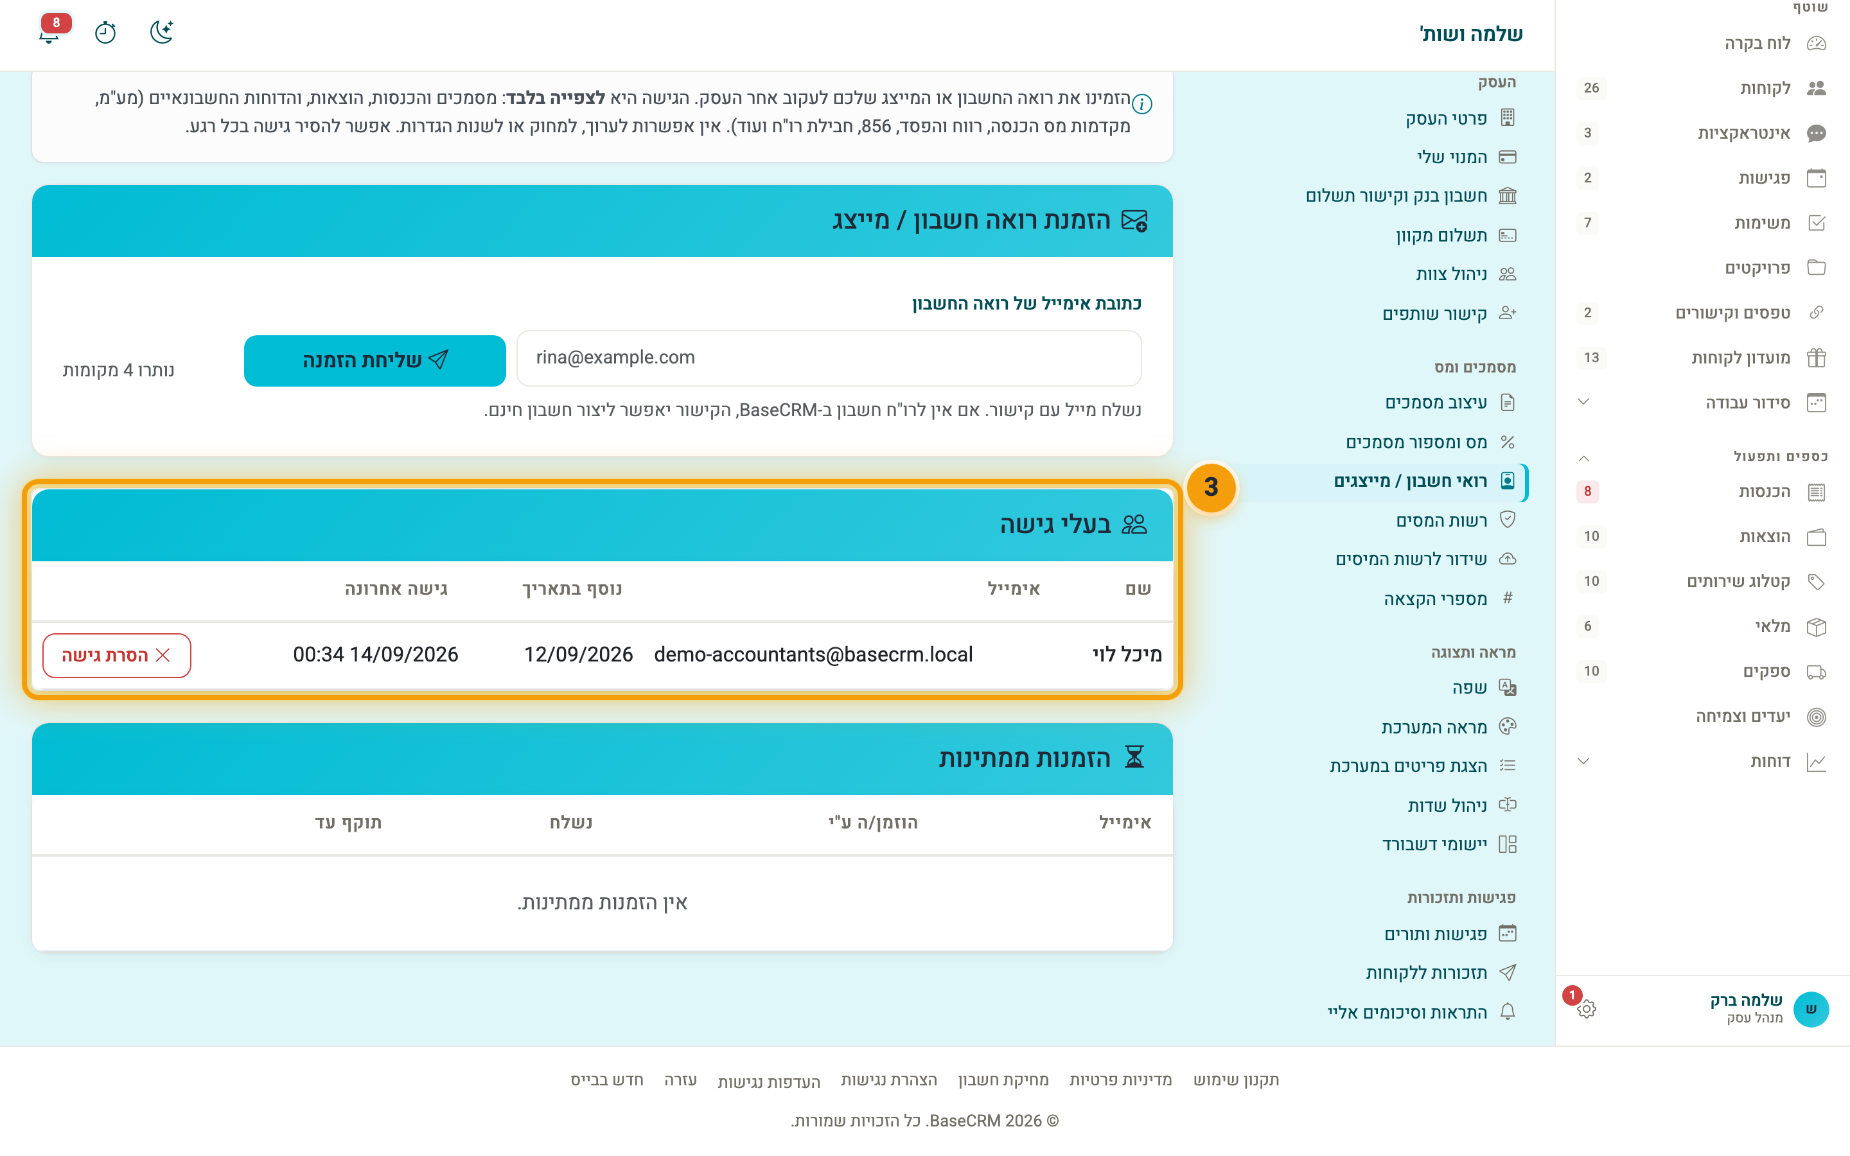
Task: Click the info icon beside the explanation
Action: (1142, 103)
